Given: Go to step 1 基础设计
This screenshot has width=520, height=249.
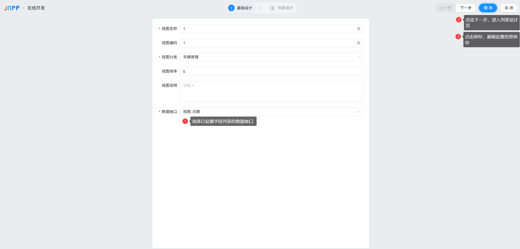Looking at the screenshot, I should (x=240, y=8).
